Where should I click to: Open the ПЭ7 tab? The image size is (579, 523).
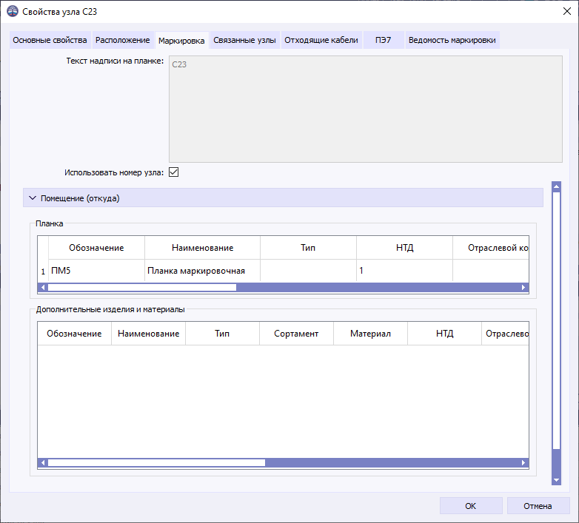pos(383,40)
